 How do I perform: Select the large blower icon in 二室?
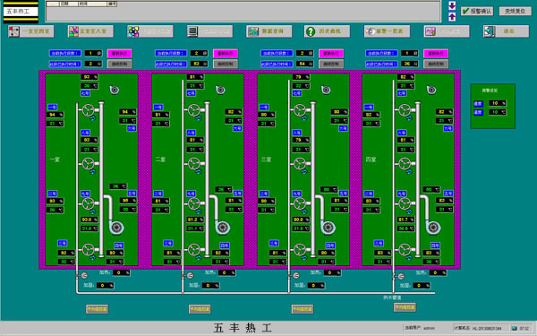click(x=223, y=228)
